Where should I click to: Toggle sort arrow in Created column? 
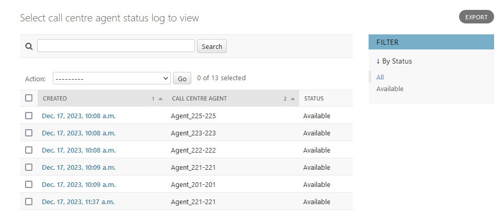(160, 98)
